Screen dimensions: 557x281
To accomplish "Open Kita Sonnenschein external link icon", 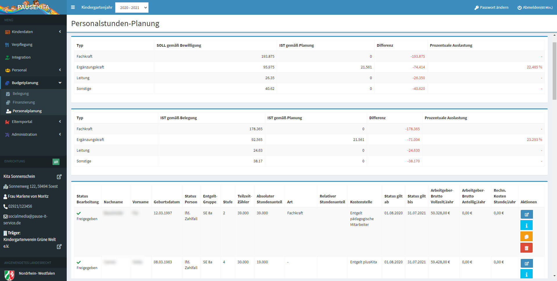I will click(59, 177).
